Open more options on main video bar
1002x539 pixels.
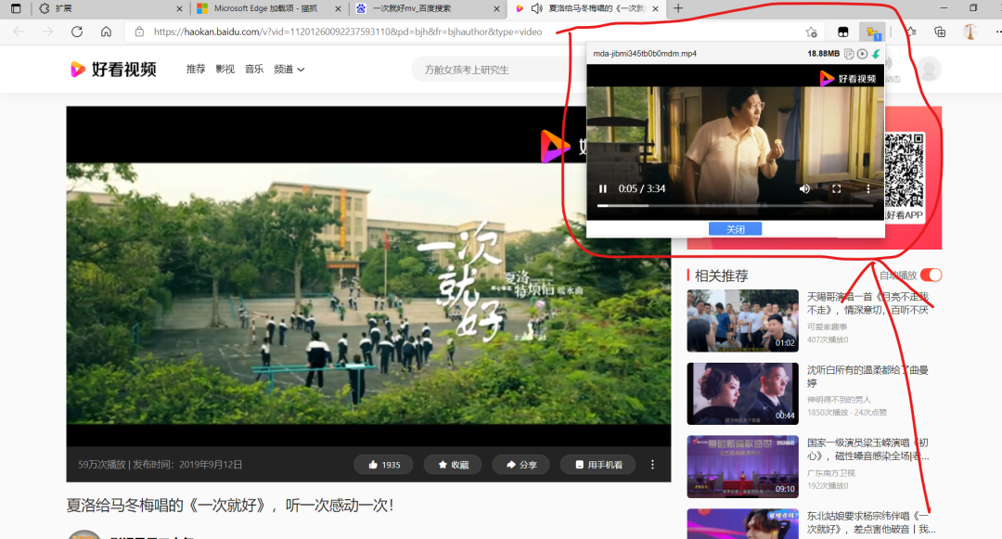652,465
